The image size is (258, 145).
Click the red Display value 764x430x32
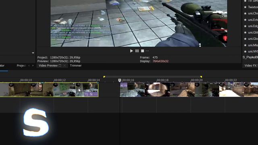point(160,61)
